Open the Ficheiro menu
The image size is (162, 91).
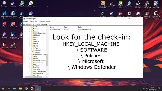[26, 22]
